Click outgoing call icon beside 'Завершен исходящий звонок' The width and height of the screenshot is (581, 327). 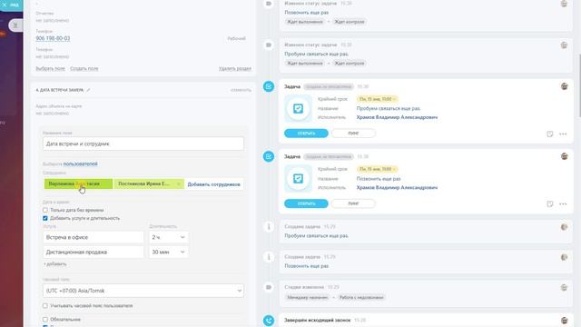point(269,321)
